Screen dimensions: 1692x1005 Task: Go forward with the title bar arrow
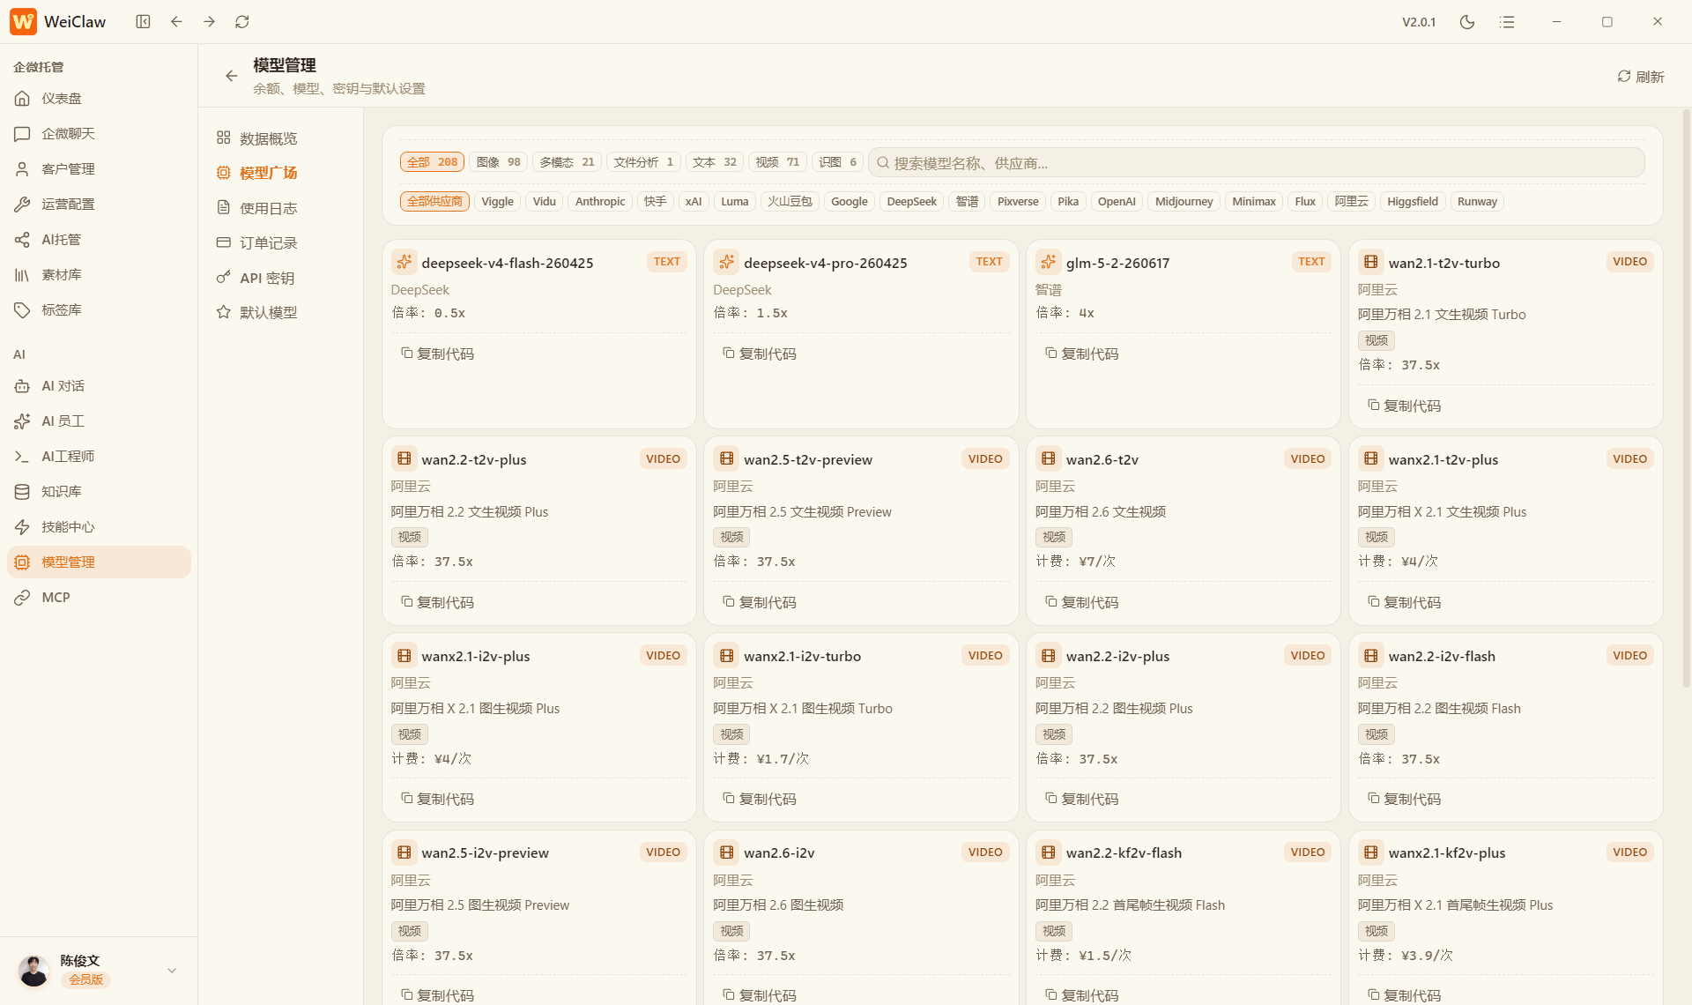[x=209, y=21]
